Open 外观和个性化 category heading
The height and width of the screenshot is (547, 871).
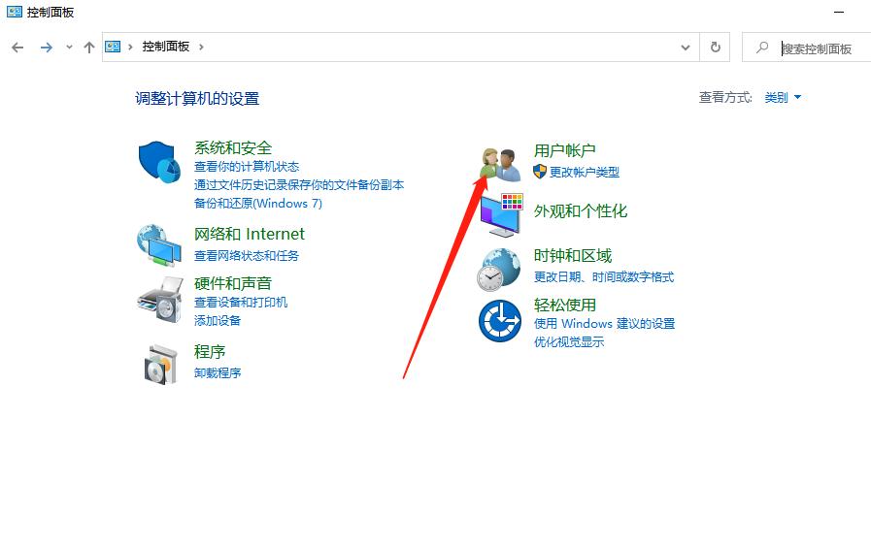581,210
